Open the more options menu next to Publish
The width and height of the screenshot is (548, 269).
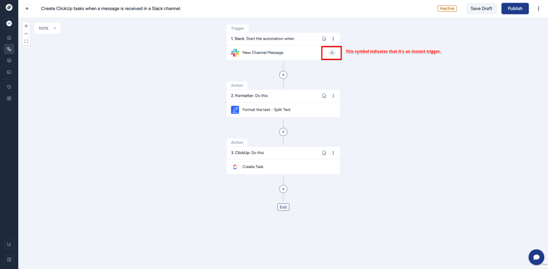[538, 9]
